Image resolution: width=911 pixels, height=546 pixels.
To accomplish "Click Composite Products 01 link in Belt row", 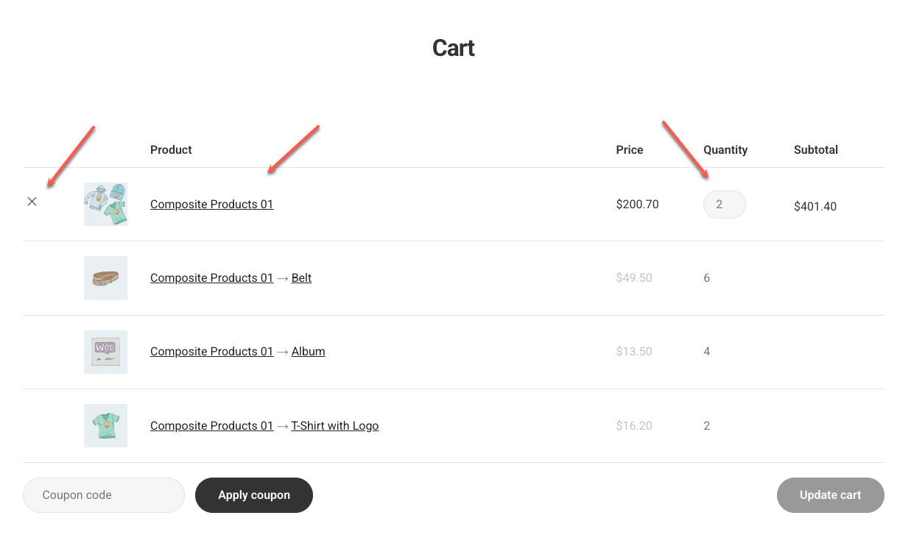I will point(211,278).
